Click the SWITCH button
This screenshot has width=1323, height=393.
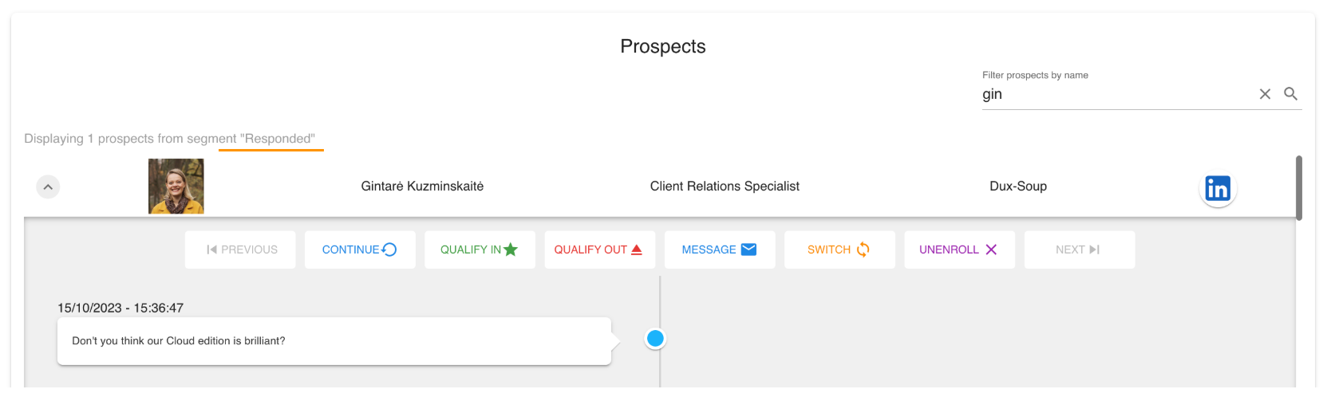pyautogui.click(x=839, y=250)
